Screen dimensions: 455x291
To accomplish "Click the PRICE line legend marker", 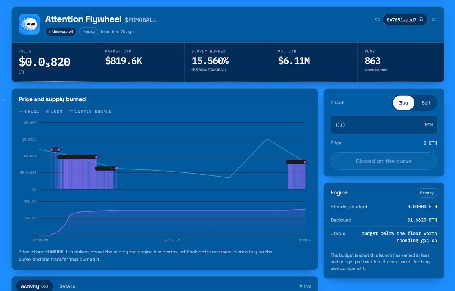I will click(x=21, y=111).
